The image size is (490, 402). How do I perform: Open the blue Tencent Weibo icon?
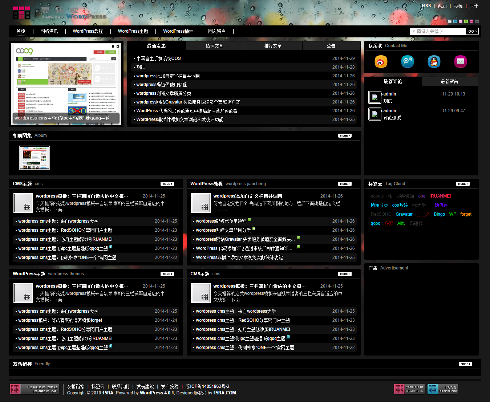tap(407, 62)
